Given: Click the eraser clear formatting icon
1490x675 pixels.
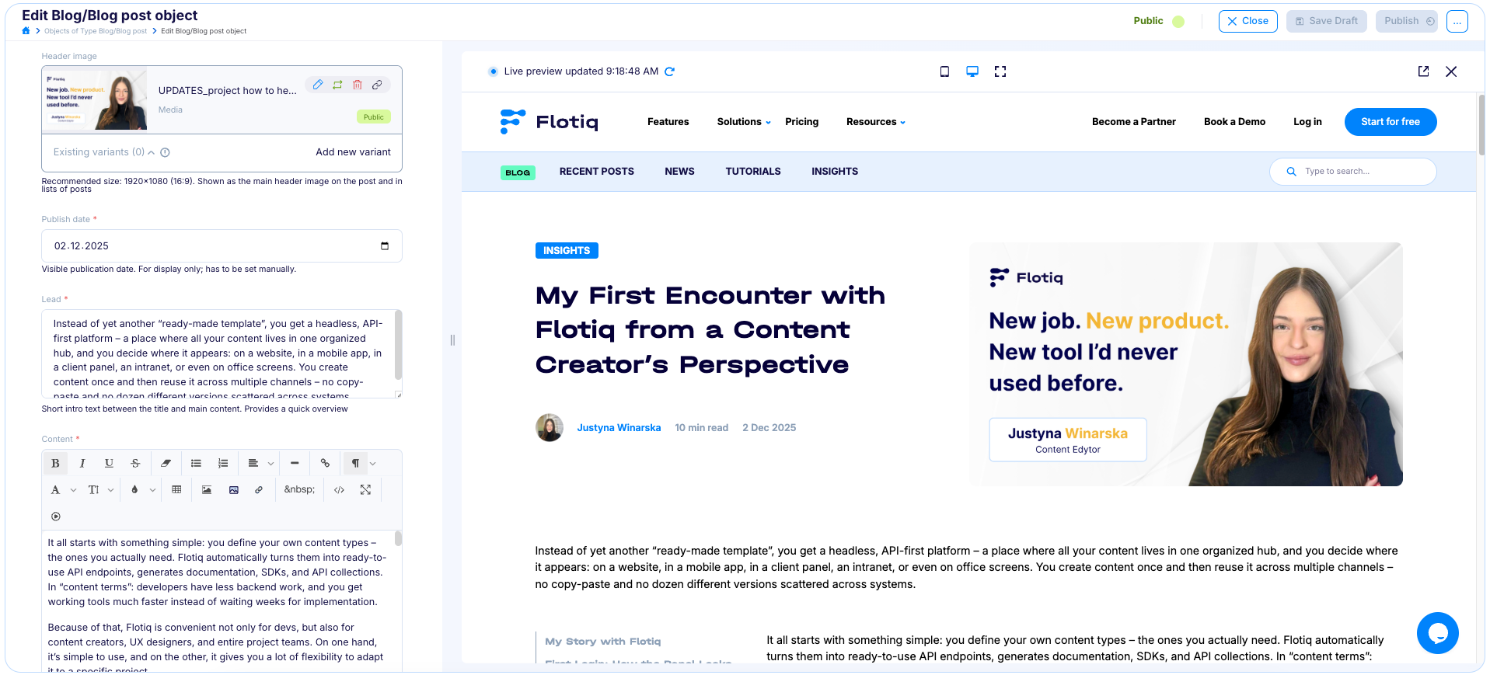Looking at the screenshot, I should (166, 464).
